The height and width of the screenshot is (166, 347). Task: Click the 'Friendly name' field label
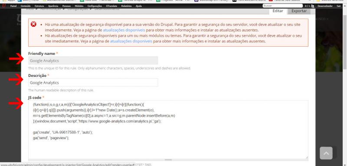tap(42, 54)
